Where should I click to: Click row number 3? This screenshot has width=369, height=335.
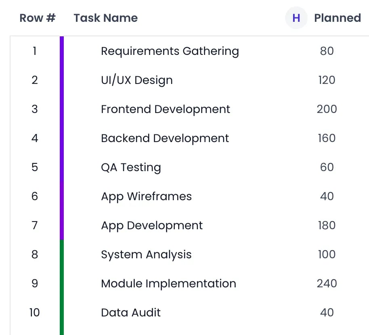point(35,109)
